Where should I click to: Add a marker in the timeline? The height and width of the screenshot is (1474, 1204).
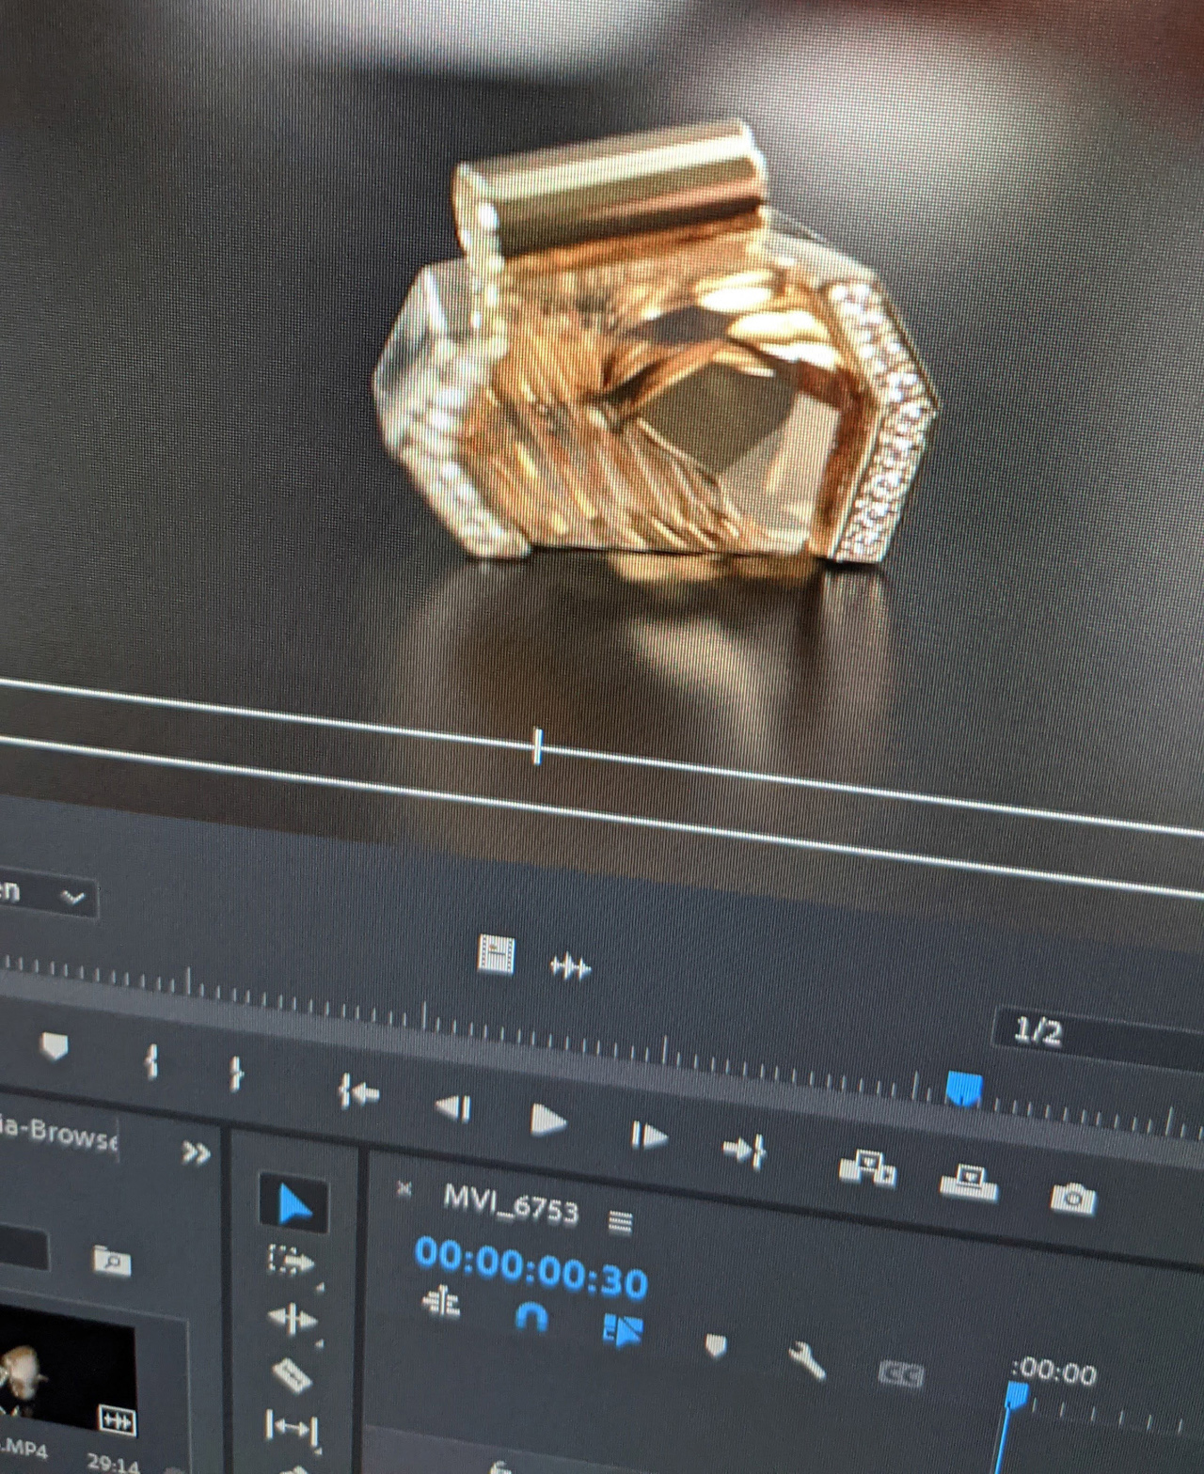coord(716,1346)
